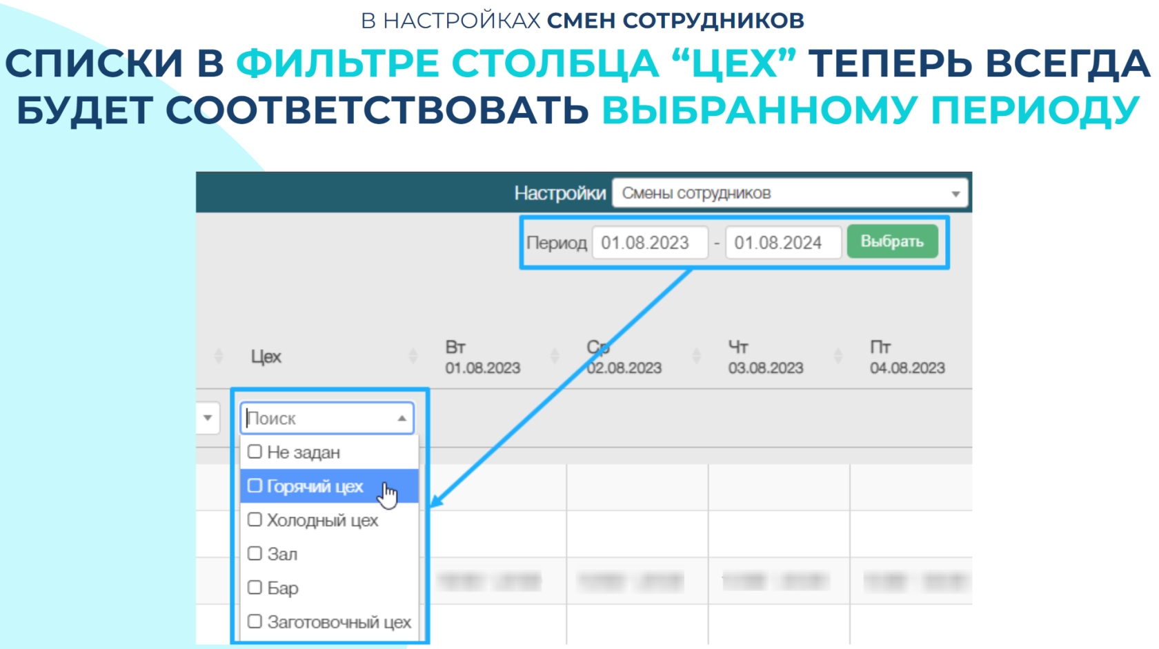The height and width of the screenshot is (649, 1159).
Task: Sort by Чт 03.08.2023 column arrows
Action: [x=838, y=356]
